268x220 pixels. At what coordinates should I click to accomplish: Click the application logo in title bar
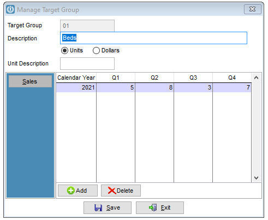coord(10,9)
